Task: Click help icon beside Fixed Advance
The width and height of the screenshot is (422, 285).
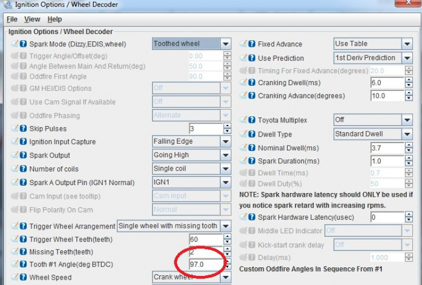Action: (x=252, y=44)
